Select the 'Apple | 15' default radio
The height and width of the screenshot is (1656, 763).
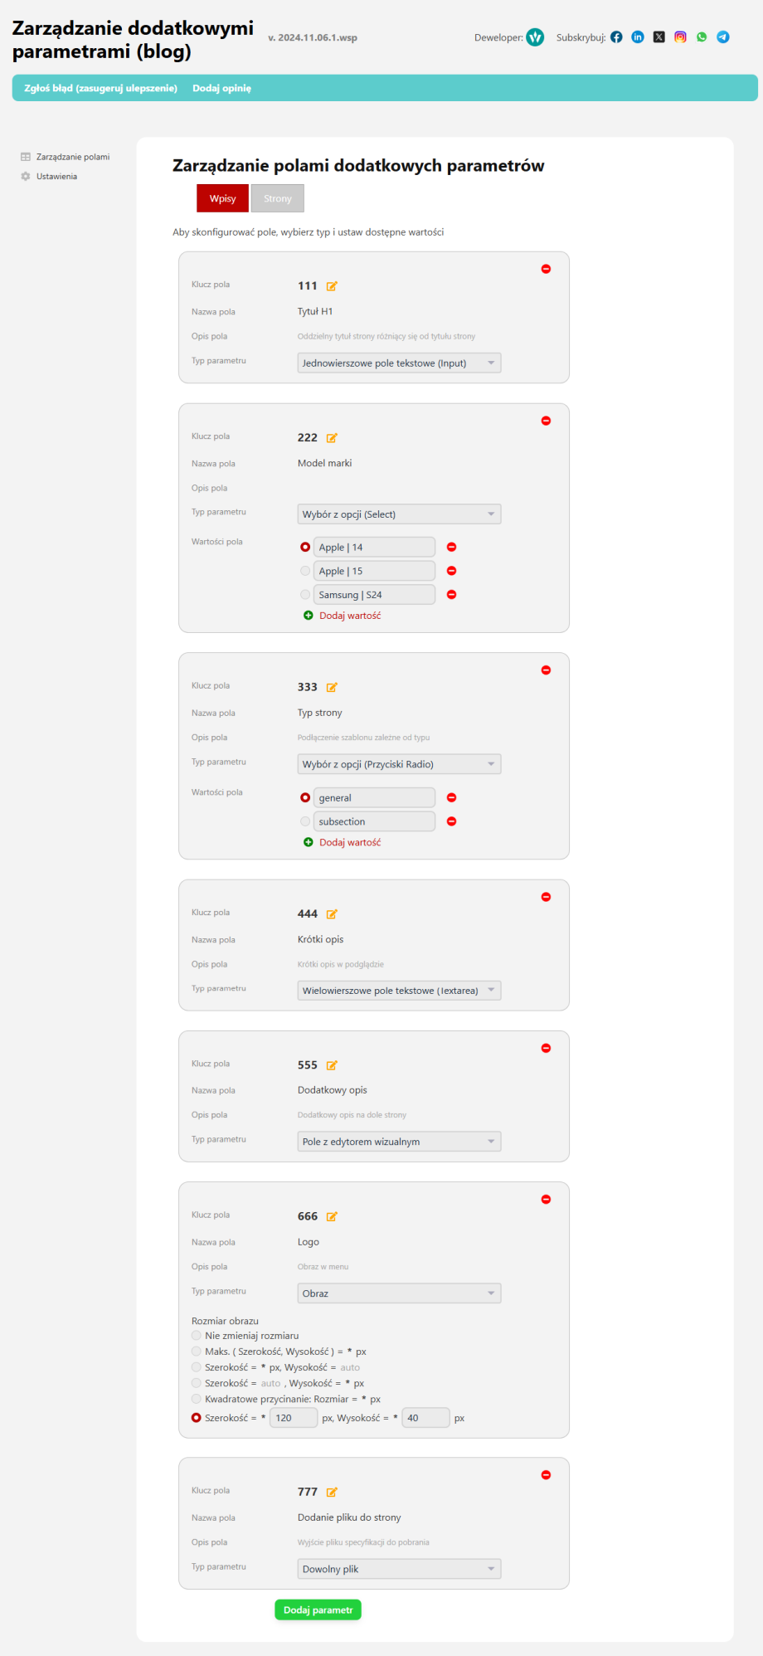(305, 571)
